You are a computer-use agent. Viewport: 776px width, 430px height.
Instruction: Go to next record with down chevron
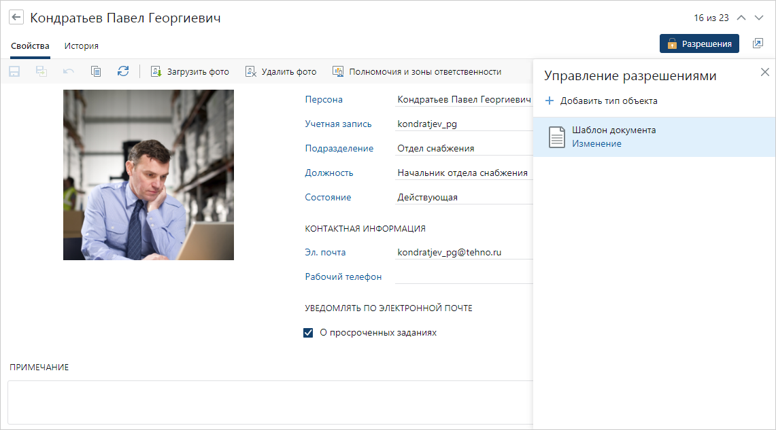[759, 18]
